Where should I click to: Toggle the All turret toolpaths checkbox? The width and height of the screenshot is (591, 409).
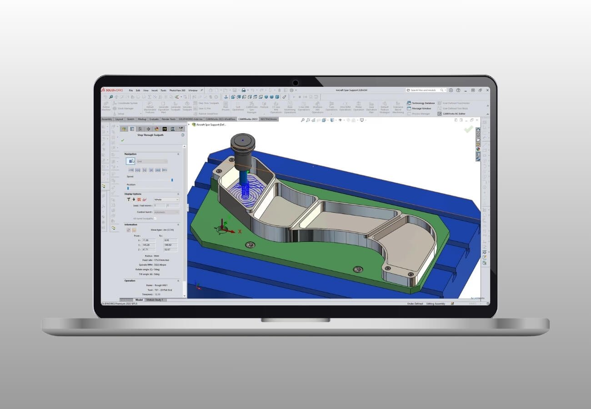pos(155,218)
